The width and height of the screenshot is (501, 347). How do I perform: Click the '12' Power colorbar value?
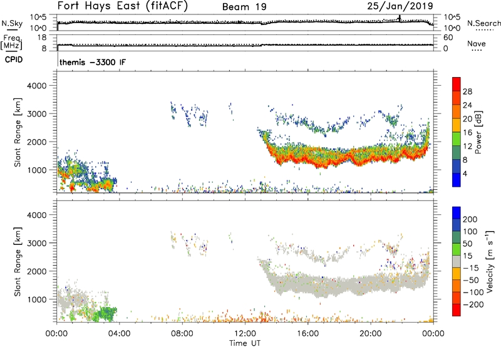467,147
